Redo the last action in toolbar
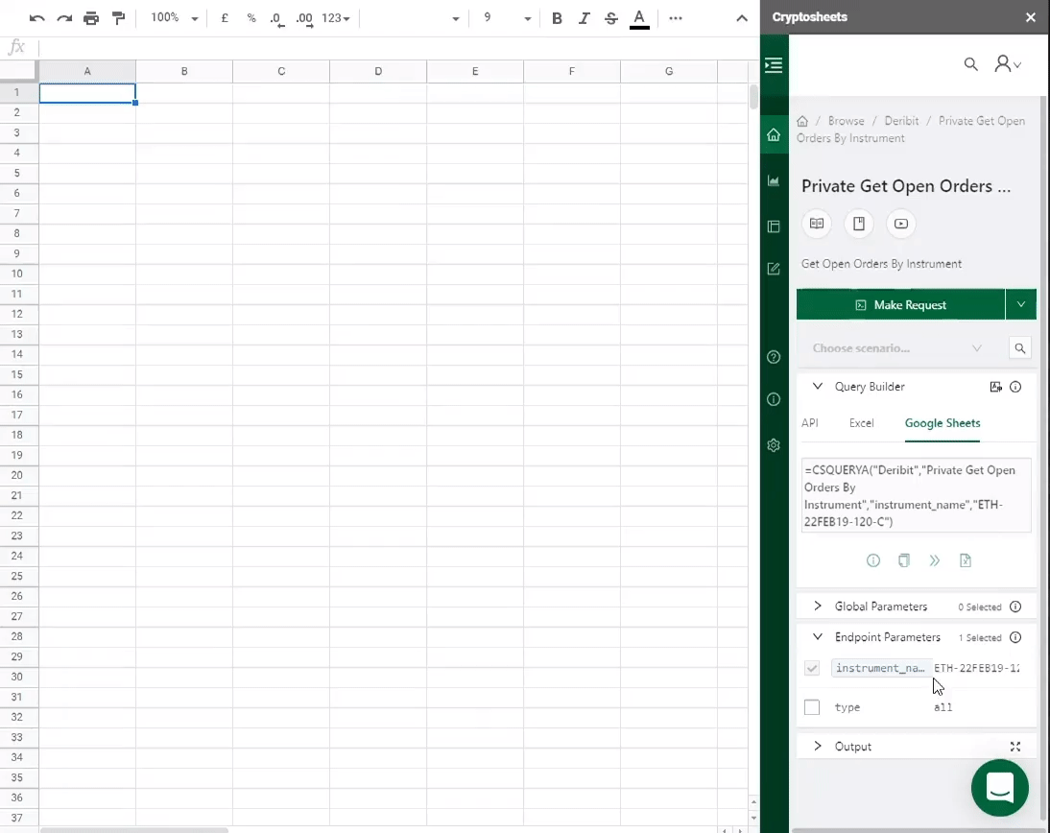1050x833 pixels. coord(64,18)
